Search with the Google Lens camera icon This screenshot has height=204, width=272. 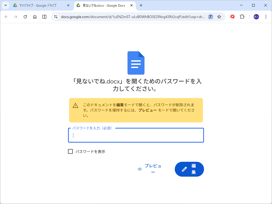click(211, 16)
